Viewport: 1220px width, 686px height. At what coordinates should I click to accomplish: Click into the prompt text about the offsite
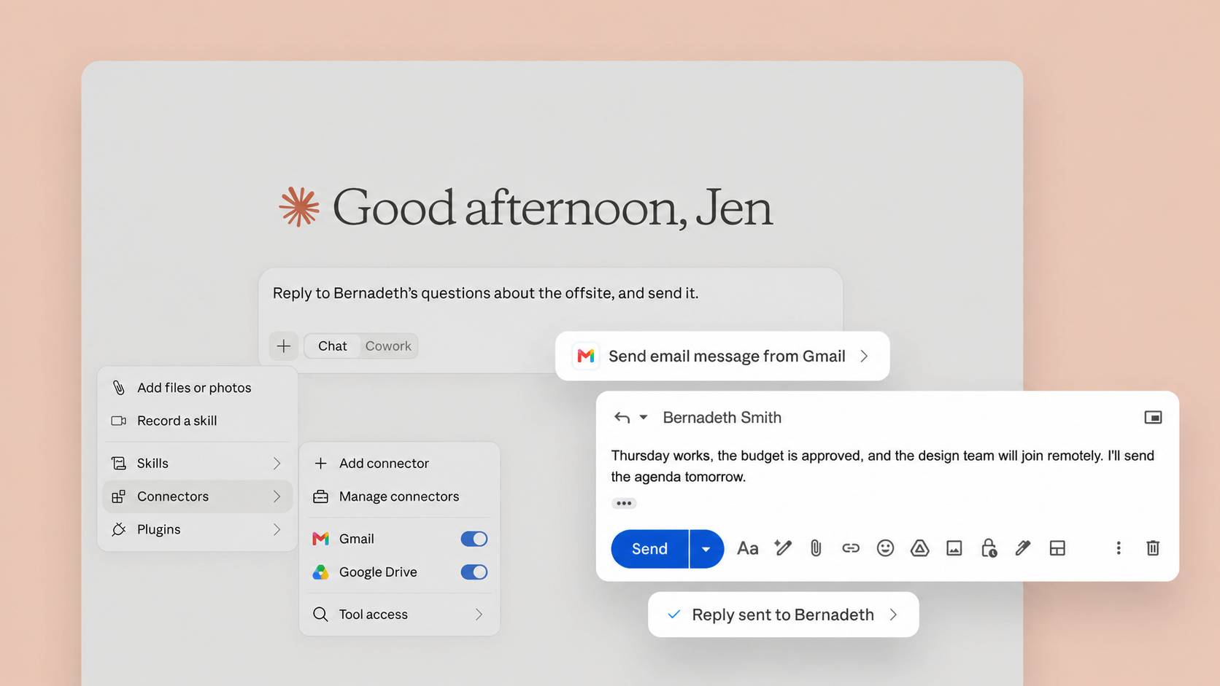[x=485, y=293]
